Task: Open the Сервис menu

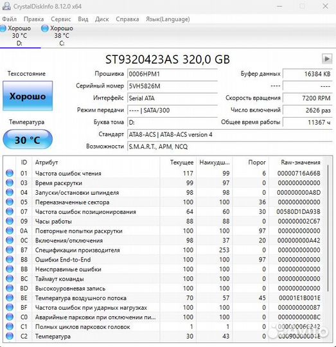Action: 61,19
